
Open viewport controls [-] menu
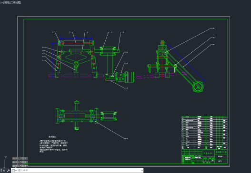pos(1,2)
